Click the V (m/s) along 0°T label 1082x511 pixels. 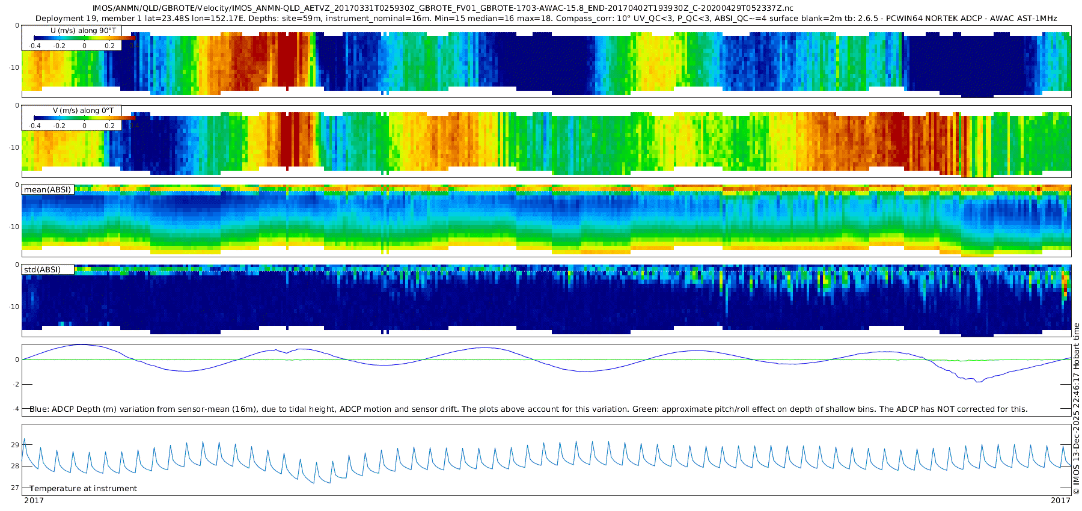tap(83, 111)
